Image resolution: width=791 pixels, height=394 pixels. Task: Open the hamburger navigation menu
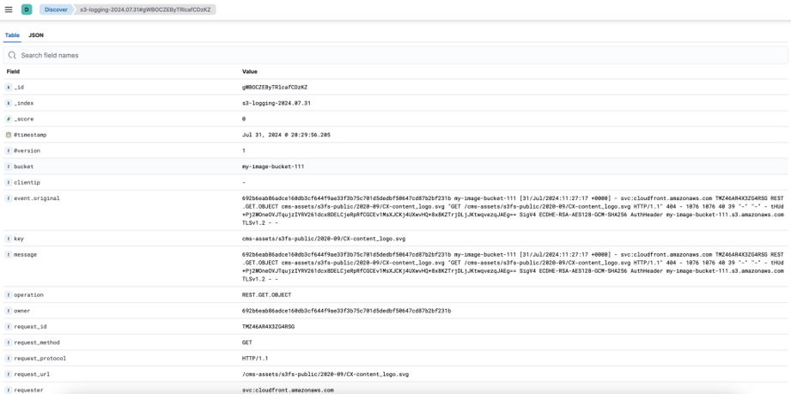click(x=9, y=9)
